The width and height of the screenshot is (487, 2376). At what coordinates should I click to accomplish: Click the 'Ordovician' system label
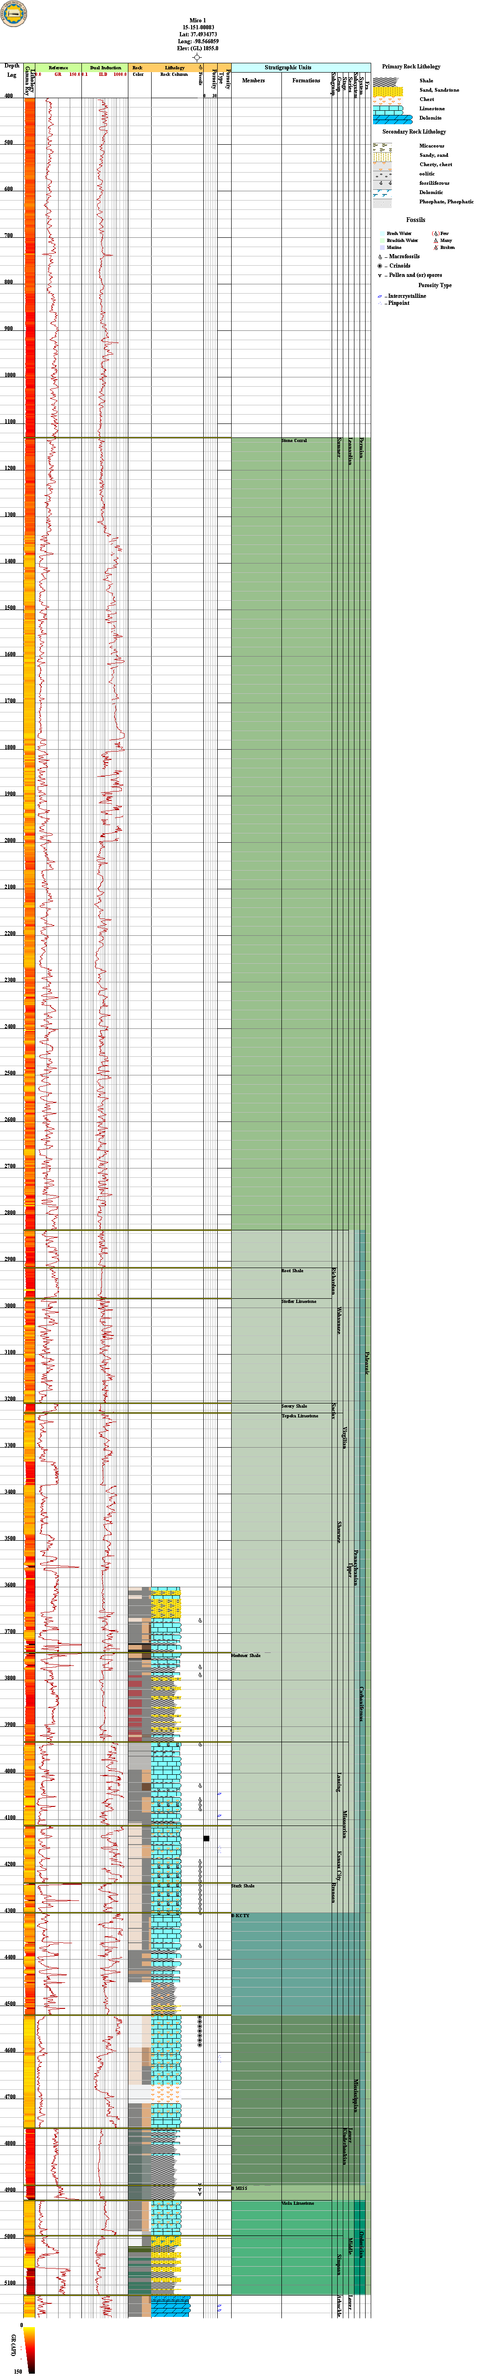pyautogui.click(x=361, y=2245)
